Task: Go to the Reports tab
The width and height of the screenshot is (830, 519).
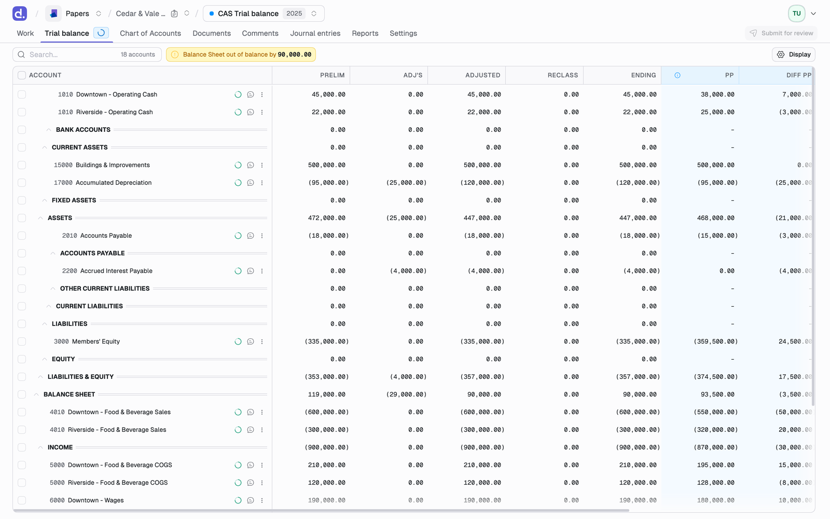Action: pyautogui.click(x=365, y=33)
